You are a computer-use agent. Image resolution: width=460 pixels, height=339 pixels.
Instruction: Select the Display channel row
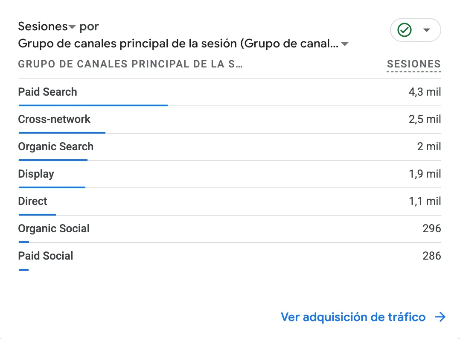pyautogui.click(x=230, y=174)
